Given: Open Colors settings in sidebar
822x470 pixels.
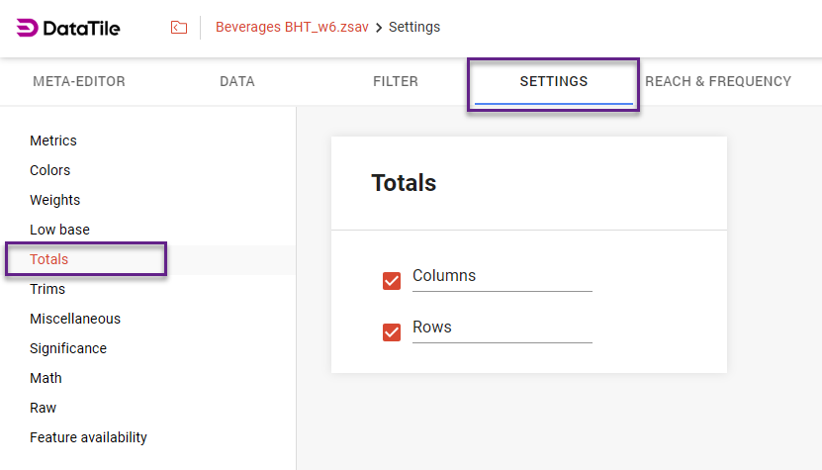Looking at the screenshot, I should click(50, 170).
